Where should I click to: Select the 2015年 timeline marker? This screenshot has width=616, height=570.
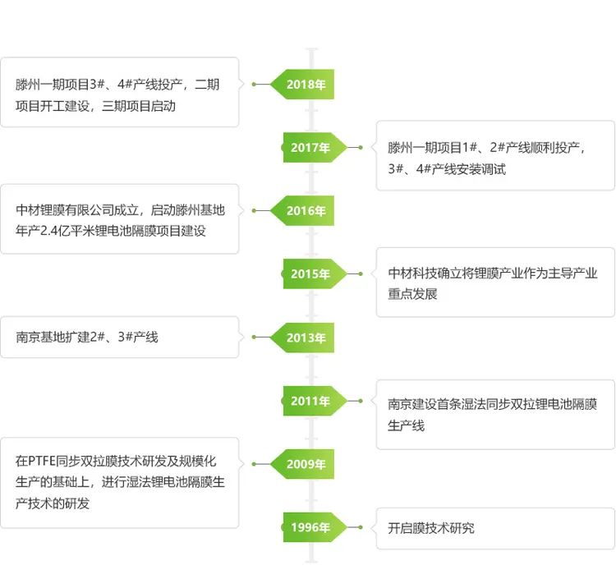315,274
